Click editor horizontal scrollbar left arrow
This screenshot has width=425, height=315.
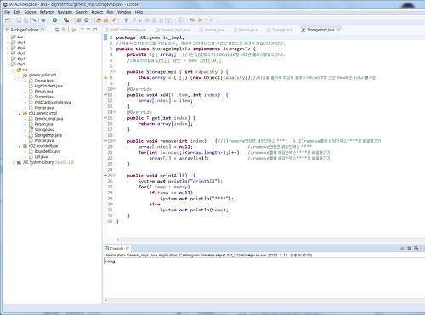tap(118, 239)
